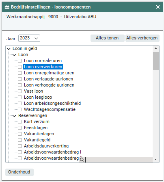Check the Wachtdagencompensatie box

(x=20, y=109)
